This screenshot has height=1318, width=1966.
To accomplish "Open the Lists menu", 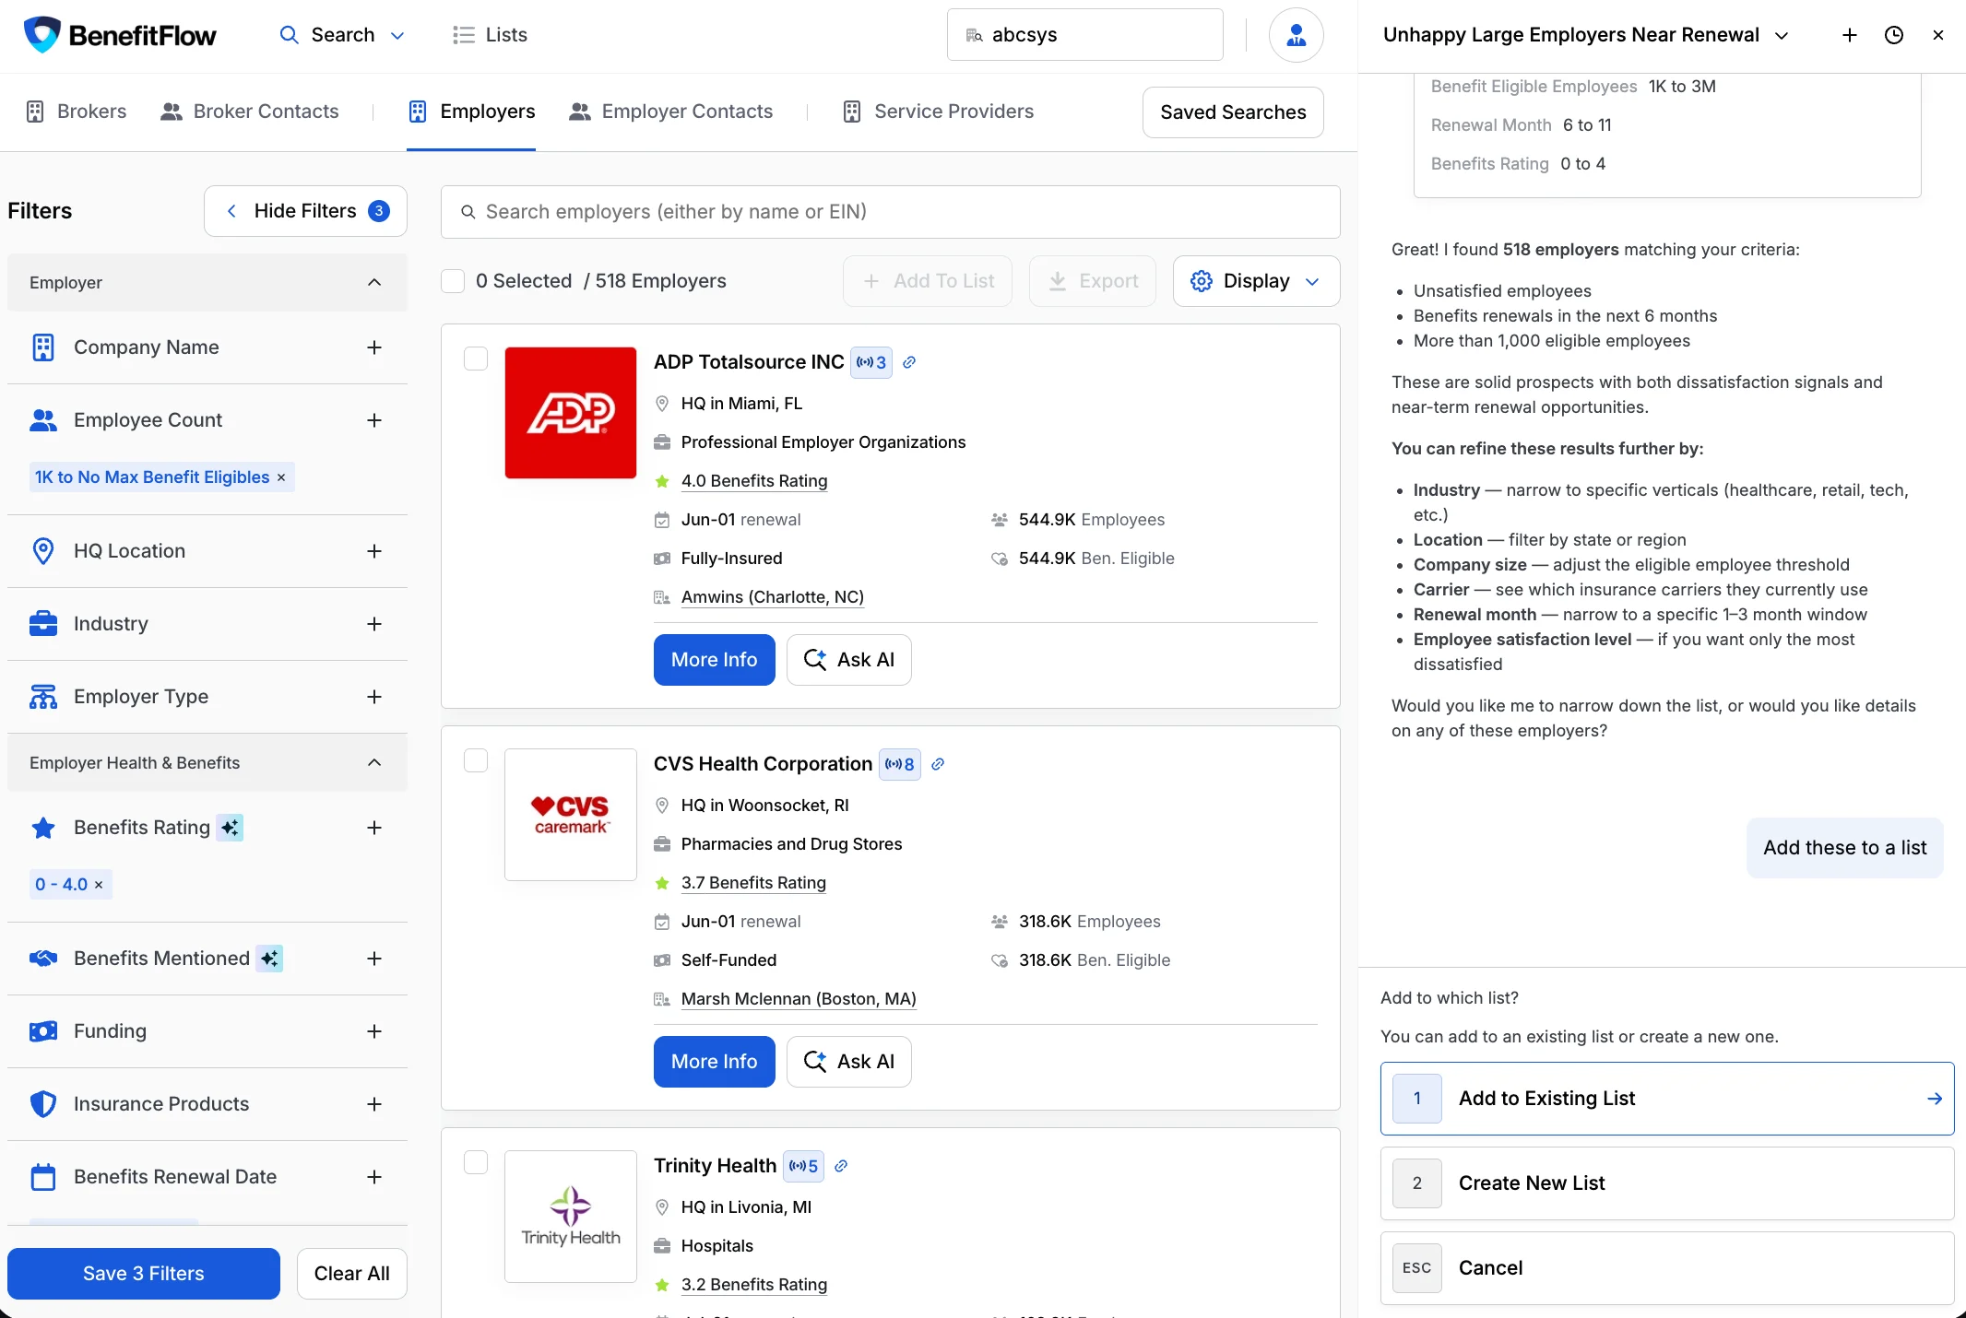I will tap(491, 35).
